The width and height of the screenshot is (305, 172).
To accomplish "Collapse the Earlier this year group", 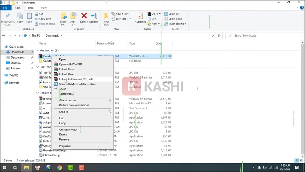I will 37,93.
